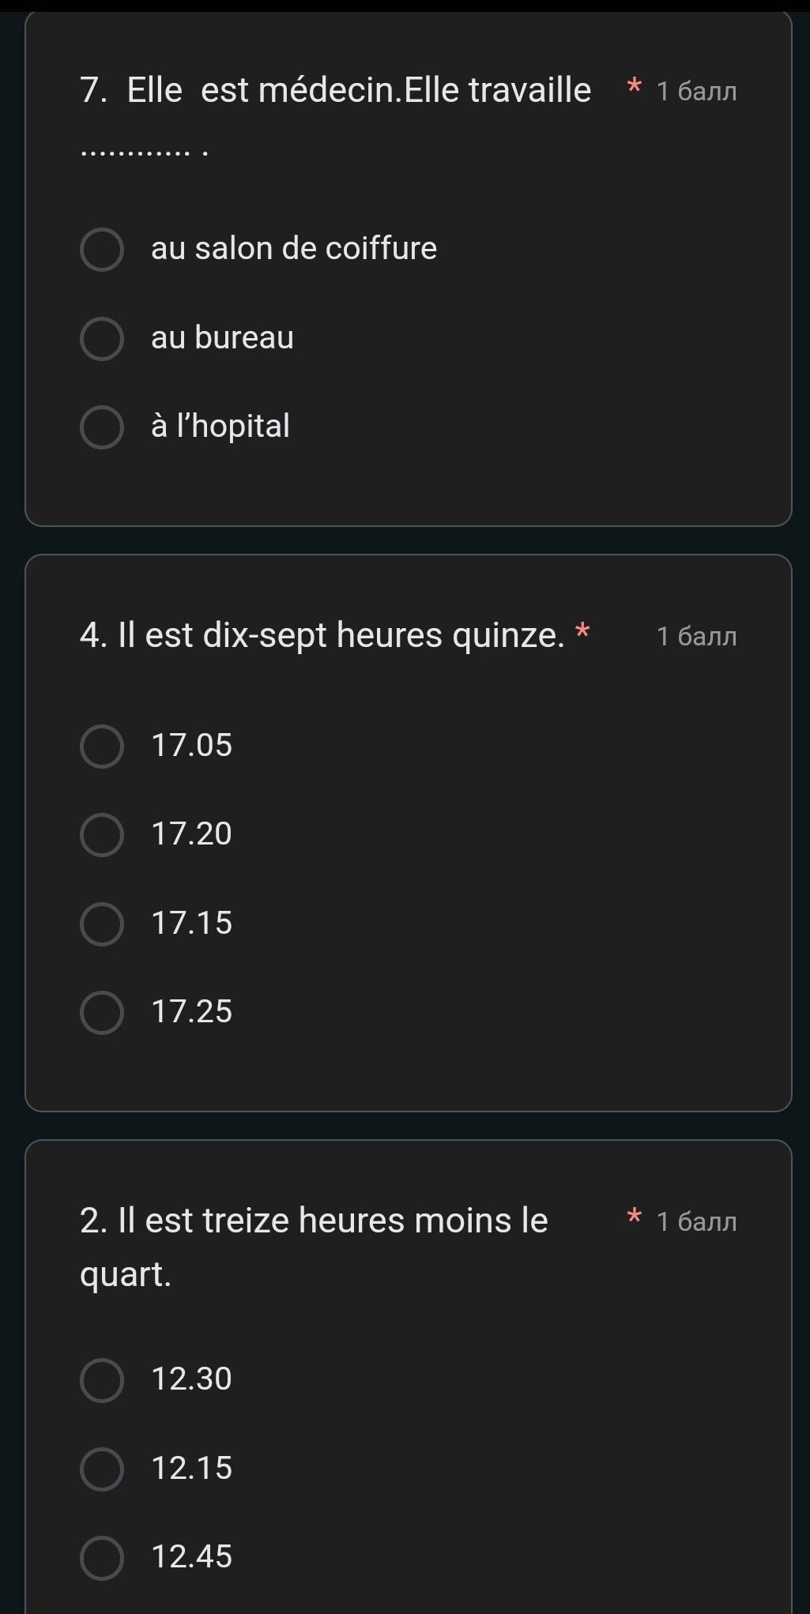The height and width of the screenshot is (1614, 810).
Task: Click the '1 балл' label on question 2
Action: (696, 1223)
